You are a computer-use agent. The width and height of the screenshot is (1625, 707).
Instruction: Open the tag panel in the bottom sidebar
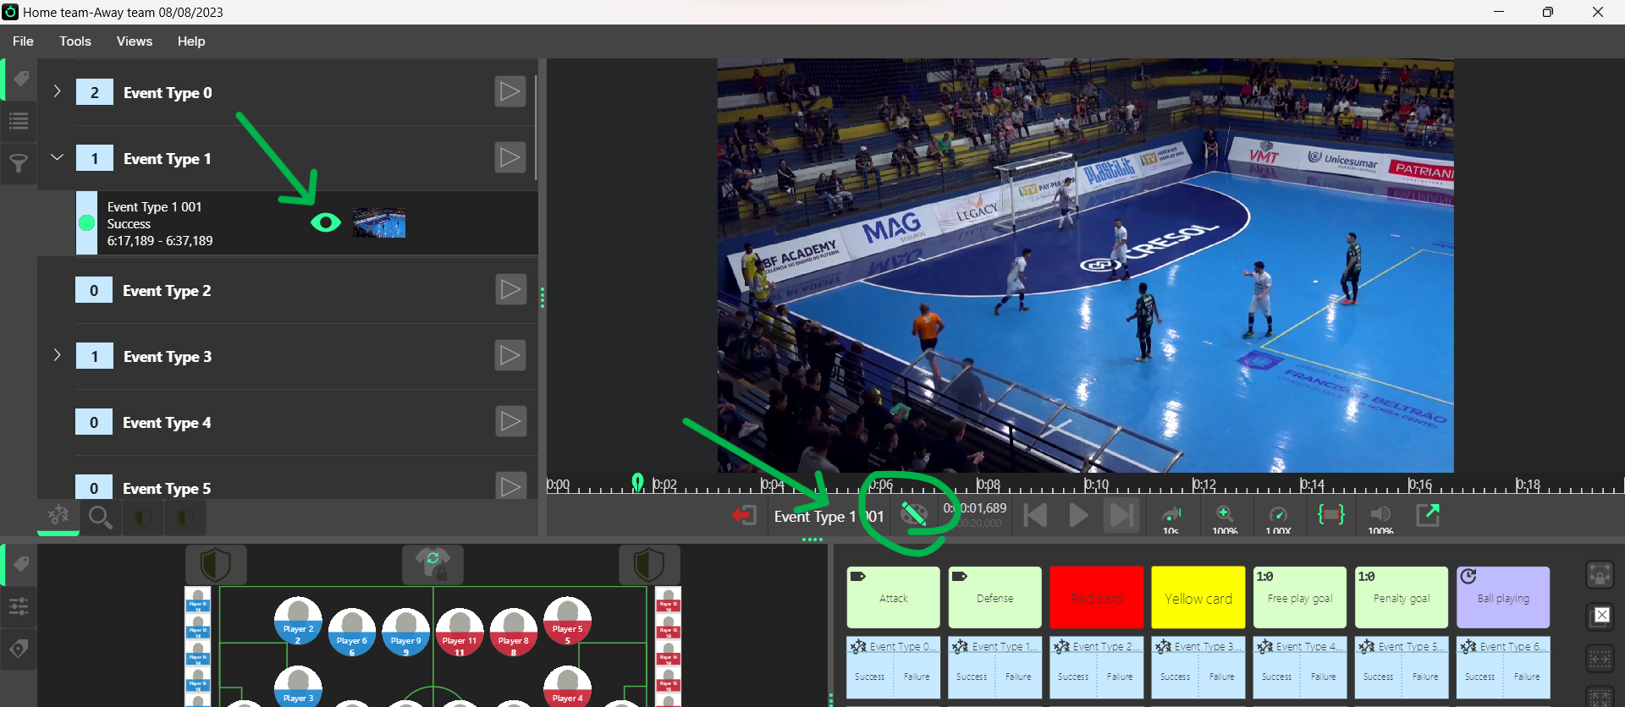pyautogui.click(x=20, y=564)
